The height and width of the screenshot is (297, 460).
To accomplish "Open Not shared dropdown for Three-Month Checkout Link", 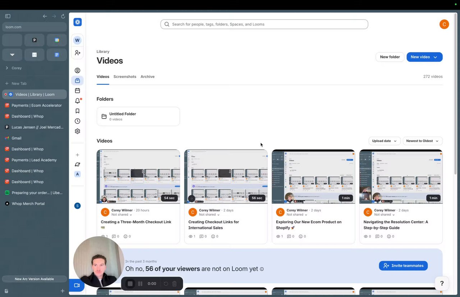I will pos(122,215).
